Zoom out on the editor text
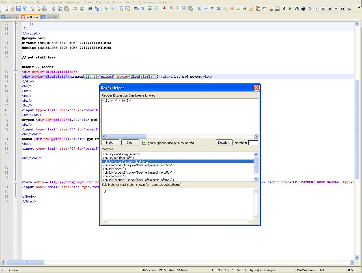This screenshot has width=362, height=273. [112, 8]
